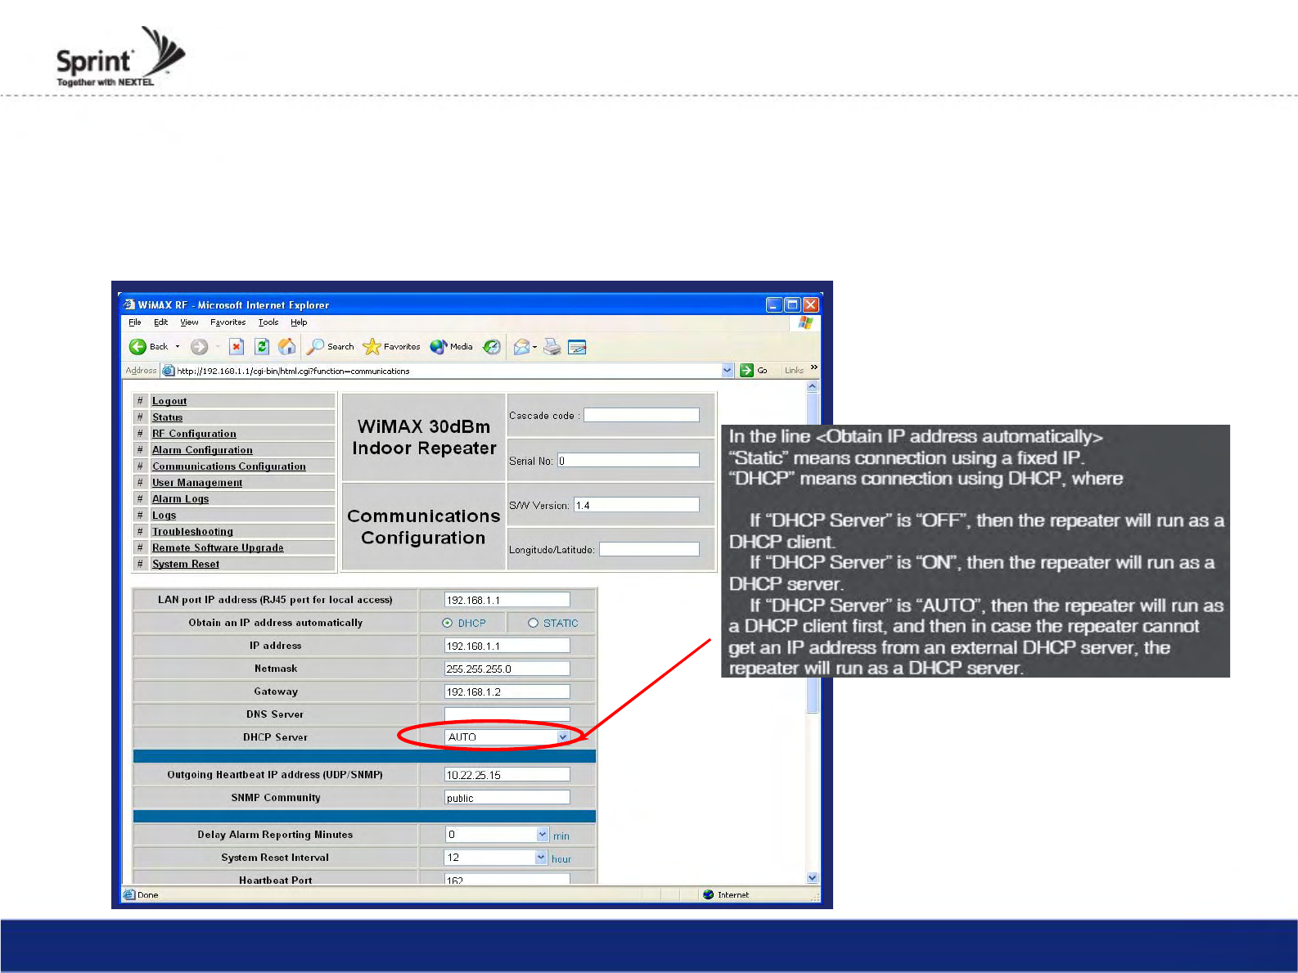Click the Links toolbar label

pyautogui.click(x=794, y=371)
